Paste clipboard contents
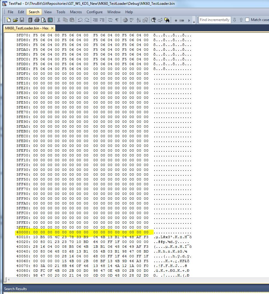269x294 pixels. click(73, 20)
